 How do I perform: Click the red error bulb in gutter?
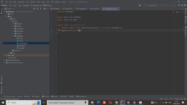(59, 30)
